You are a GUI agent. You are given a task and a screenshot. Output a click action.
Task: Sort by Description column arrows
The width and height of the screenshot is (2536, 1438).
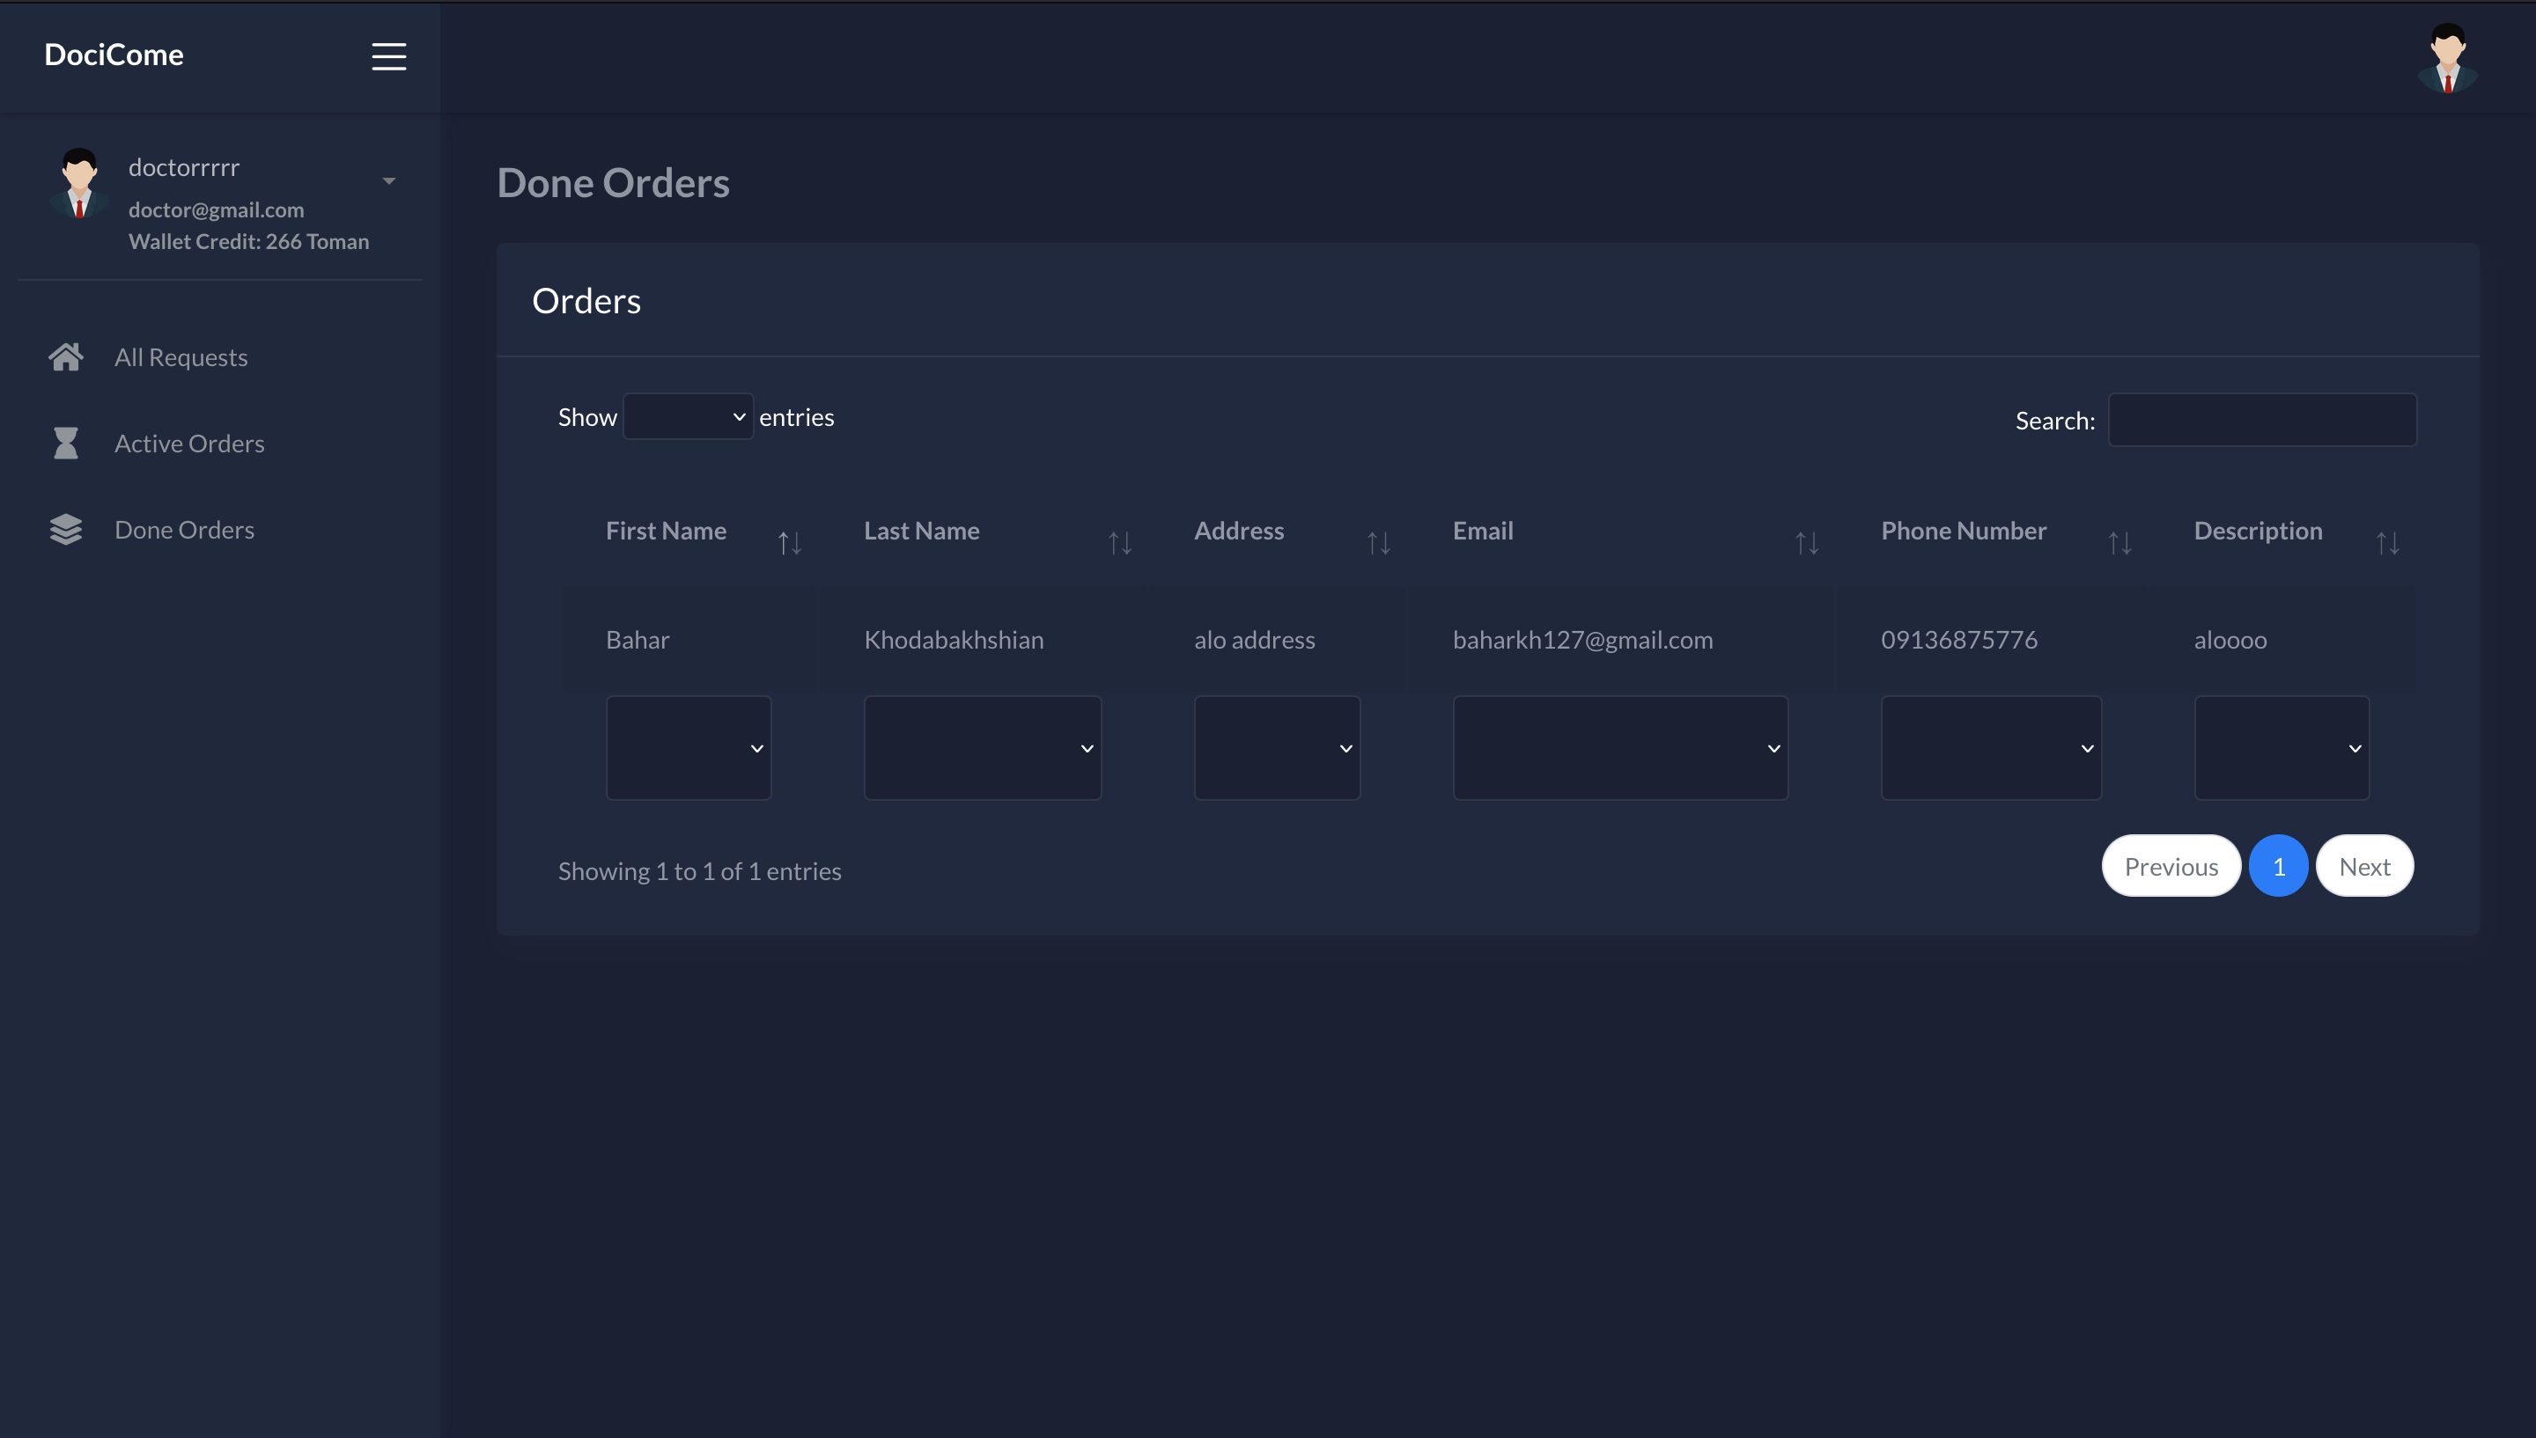[2387, 542]
